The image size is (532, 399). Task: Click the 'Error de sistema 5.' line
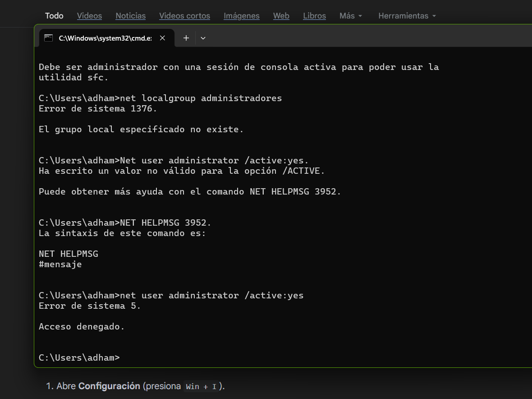click(90, 306)
